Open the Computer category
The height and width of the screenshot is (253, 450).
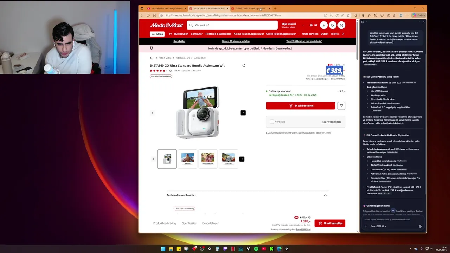tap(197, 34)
